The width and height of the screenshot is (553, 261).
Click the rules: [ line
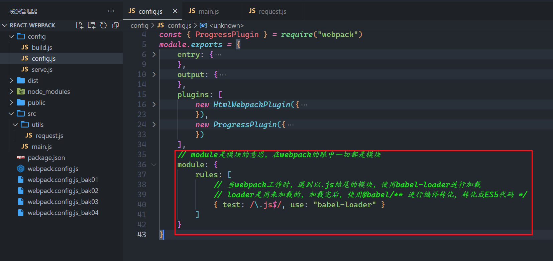(x=213, y=175)
